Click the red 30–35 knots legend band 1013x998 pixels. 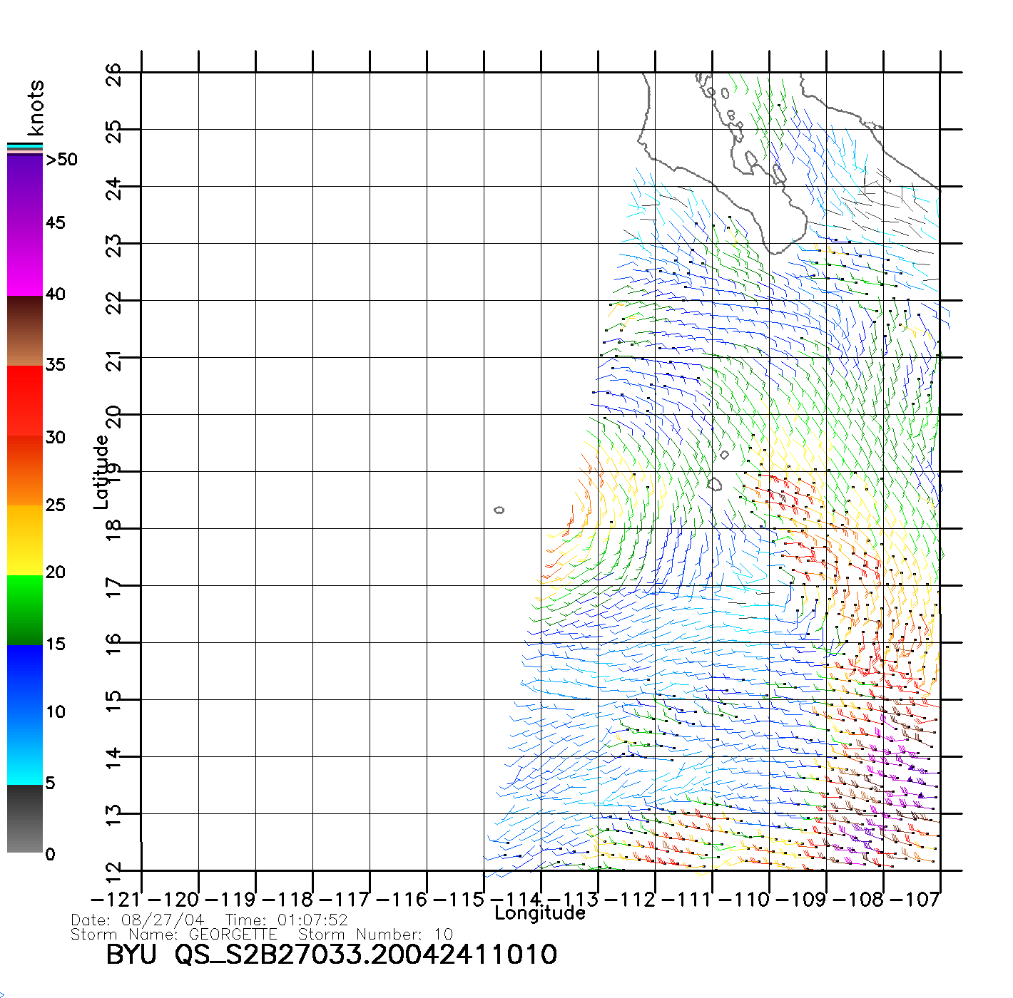[24, 399]
